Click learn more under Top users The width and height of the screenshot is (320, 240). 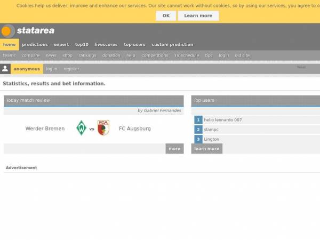tap(207, 149)
